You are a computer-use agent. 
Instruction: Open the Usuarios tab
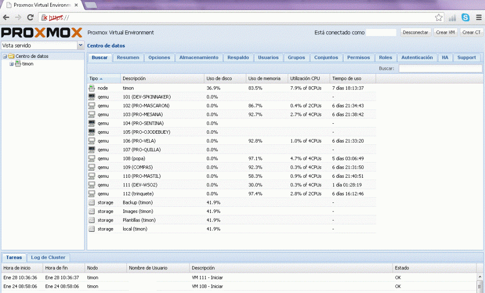269,58
